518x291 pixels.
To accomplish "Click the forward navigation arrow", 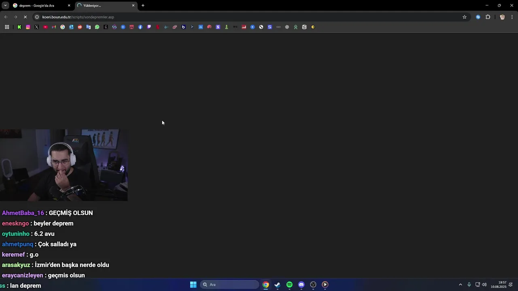I will click(x=15, y=17).
